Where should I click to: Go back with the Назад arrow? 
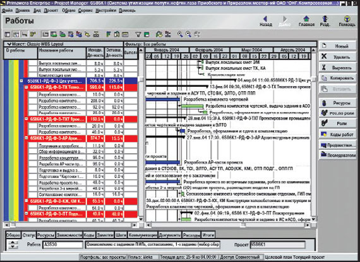tap(266, 21)
